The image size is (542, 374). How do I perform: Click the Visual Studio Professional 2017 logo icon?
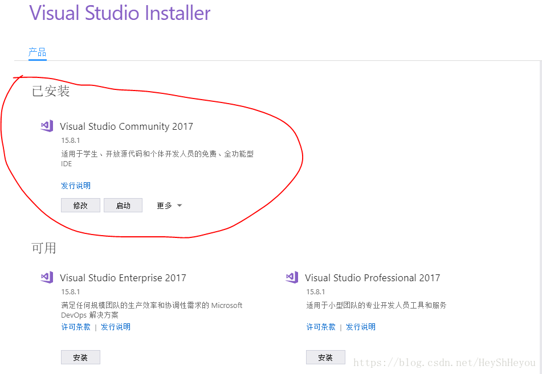292,277
